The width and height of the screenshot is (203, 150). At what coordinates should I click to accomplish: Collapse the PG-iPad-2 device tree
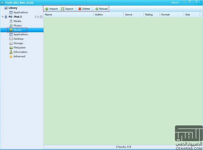coord(3,17)
